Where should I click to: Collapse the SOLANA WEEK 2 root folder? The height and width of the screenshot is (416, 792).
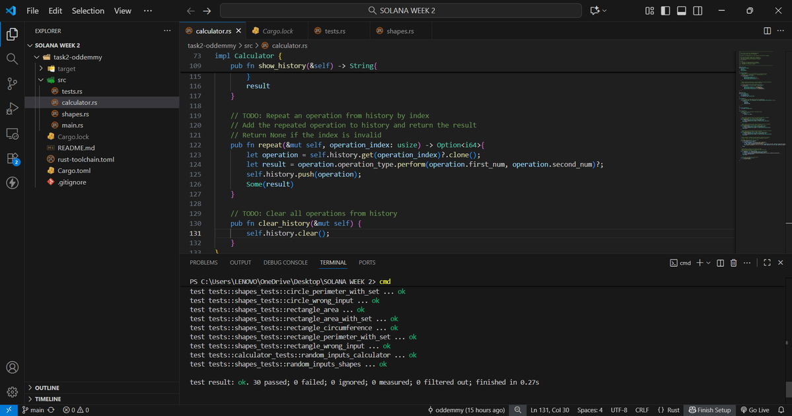coord(30,46)
